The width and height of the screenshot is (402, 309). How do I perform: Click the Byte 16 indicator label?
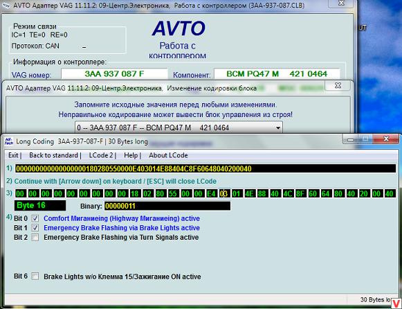click(40, 206)
